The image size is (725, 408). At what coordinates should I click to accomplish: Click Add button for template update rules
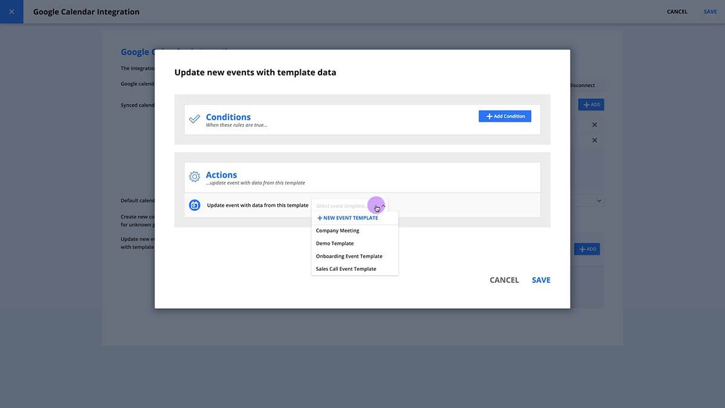click(x=587, y=249)
